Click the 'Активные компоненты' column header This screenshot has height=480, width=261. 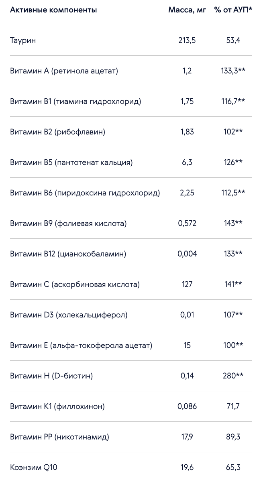[53, 10]
